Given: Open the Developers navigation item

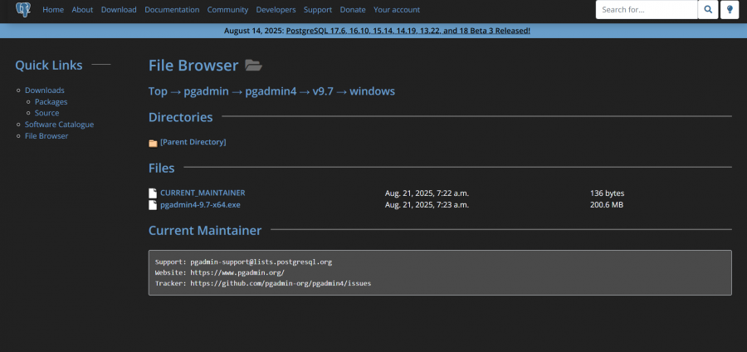Looking at the screenshot, I should coord(276,9).
